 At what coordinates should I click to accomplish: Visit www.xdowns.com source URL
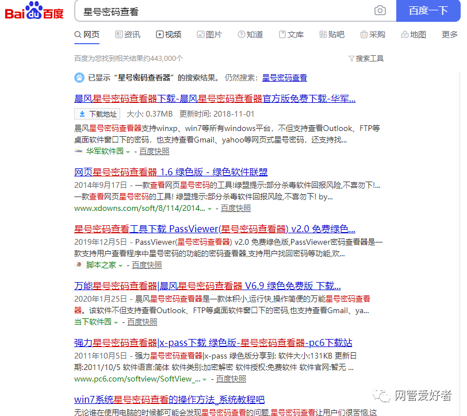click(x=140, y=209)
